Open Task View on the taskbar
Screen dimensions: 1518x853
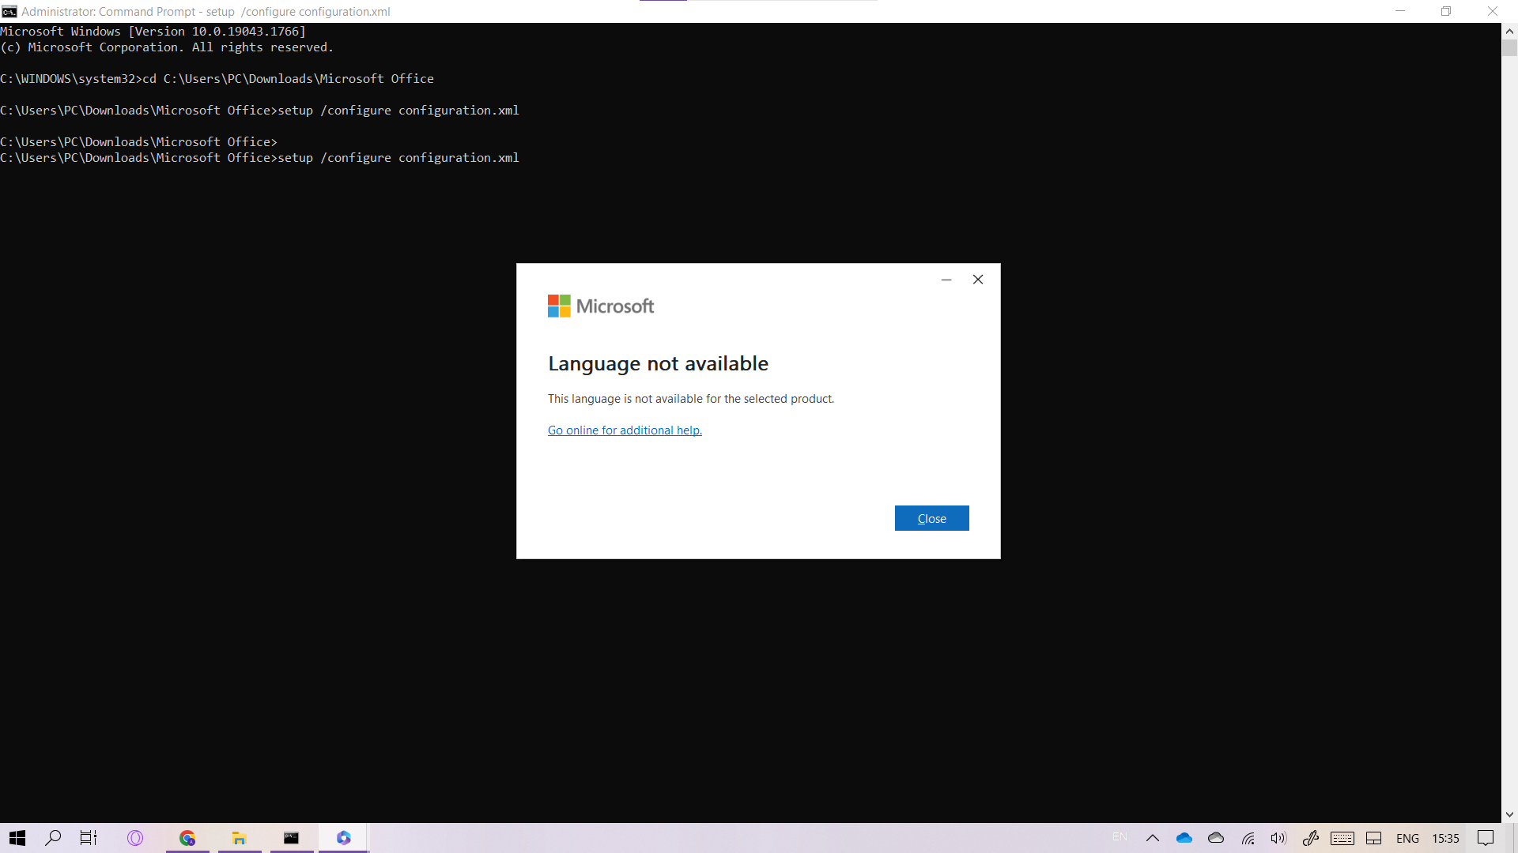pyautogui.click(x=89, y=838)
